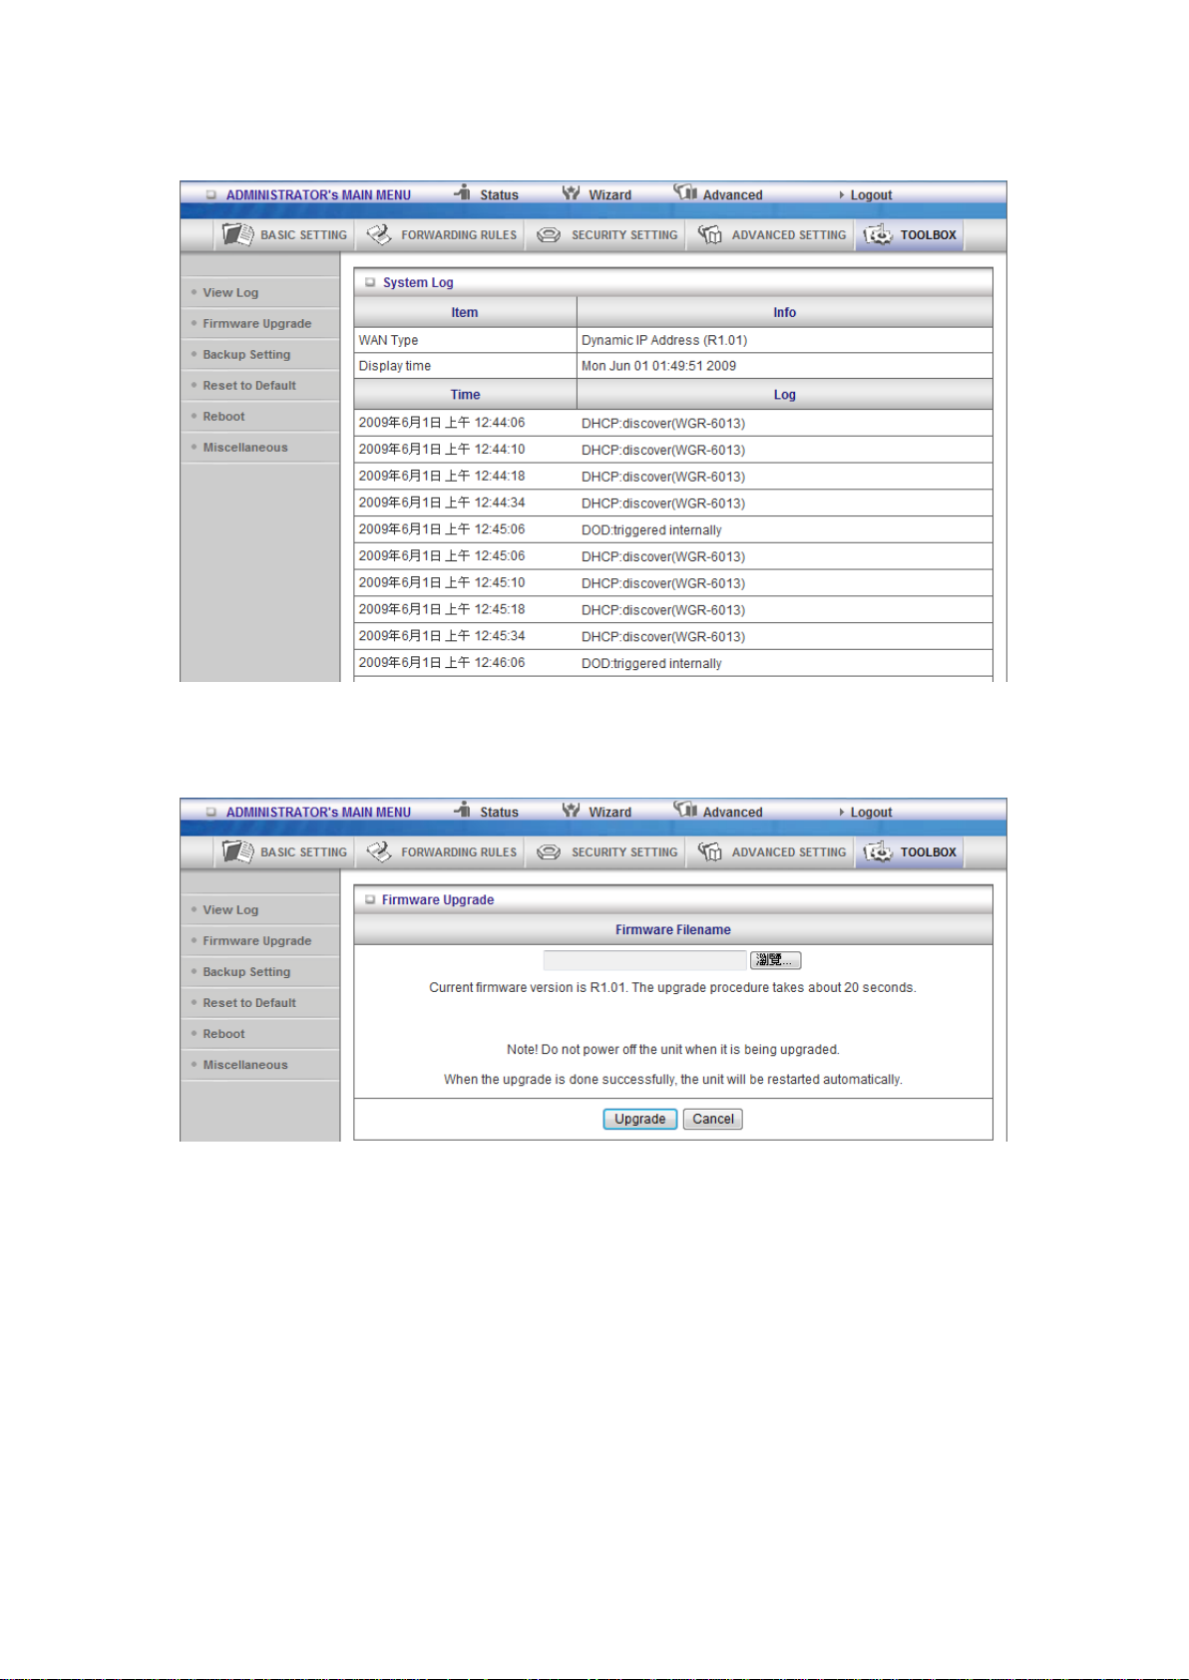Click the Basic Setting book icon above System Log
1189x1680 pixels.
click(237, 235)
